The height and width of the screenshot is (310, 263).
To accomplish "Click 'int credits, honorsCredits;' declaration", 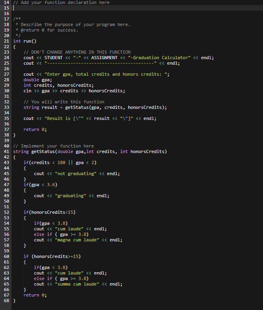I will pyautogui.click(x=59, y=86).
